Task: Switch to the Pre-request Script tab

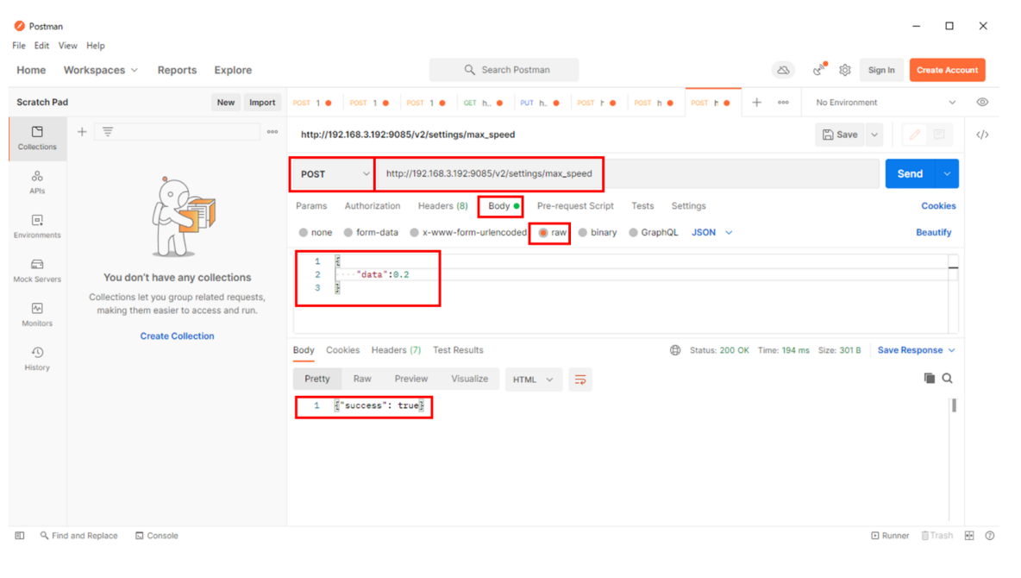Action: point(575,206)
